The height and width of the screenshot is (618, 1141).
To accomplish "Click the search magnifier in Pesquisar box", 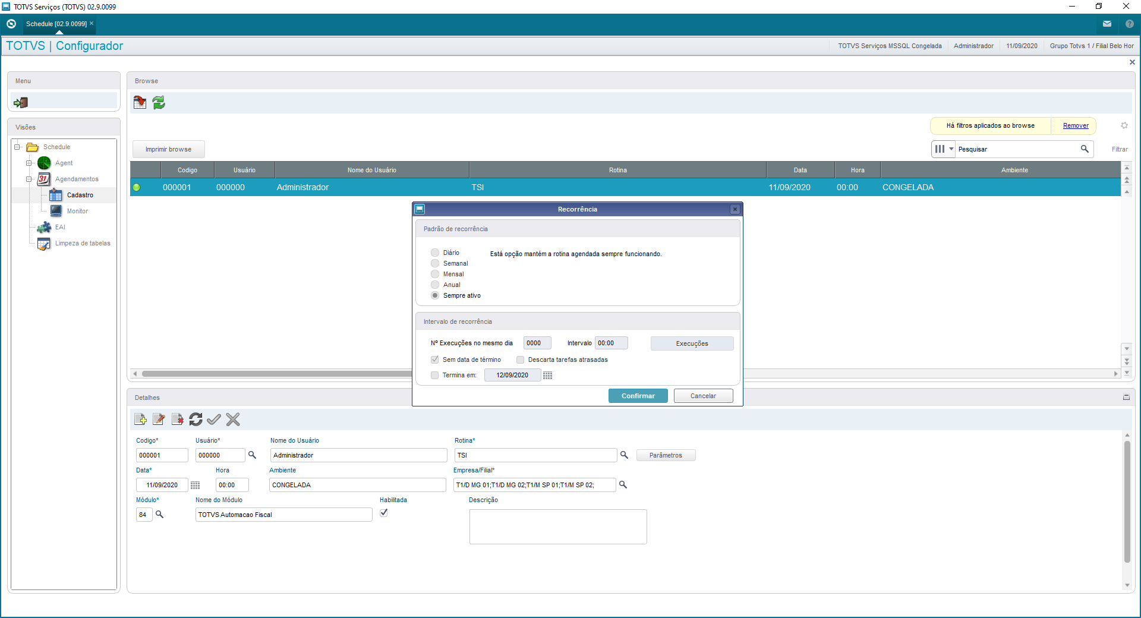I will coord(1085,149).
